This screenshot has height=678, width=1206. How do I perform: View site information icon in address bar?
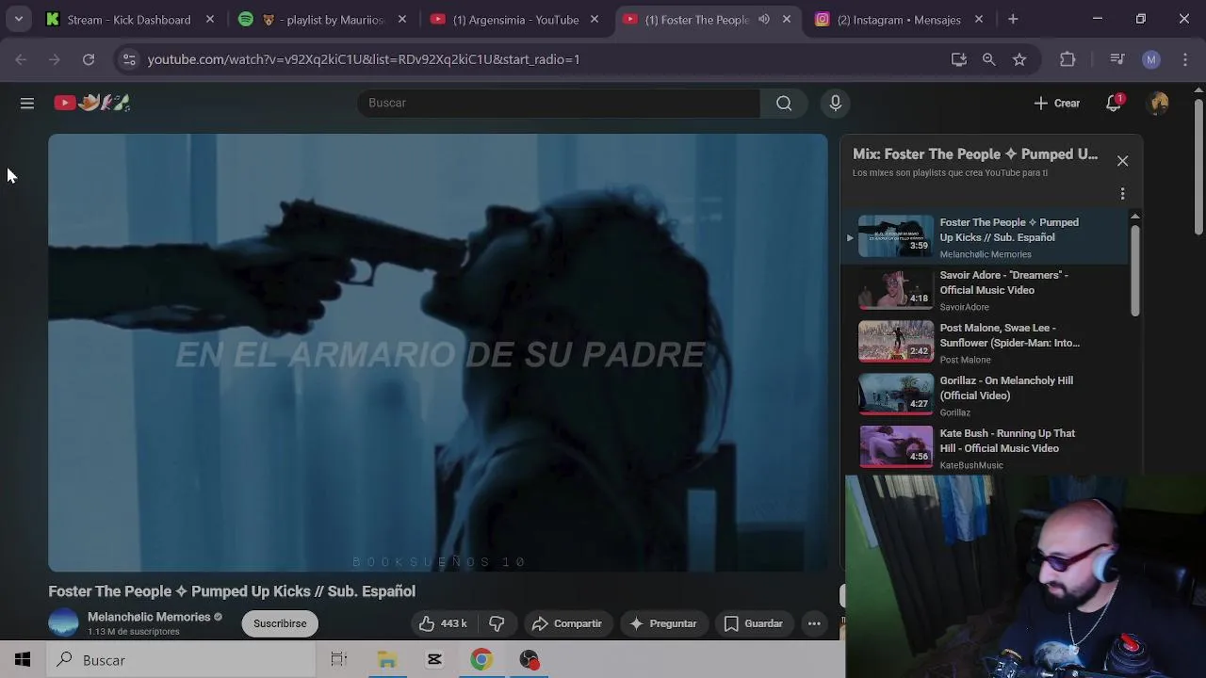coord(129,59)
